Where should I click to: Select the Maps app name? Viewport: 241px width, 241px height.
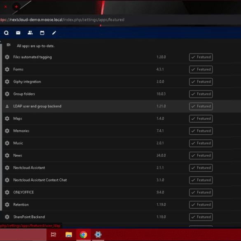(x=18, y=119)
